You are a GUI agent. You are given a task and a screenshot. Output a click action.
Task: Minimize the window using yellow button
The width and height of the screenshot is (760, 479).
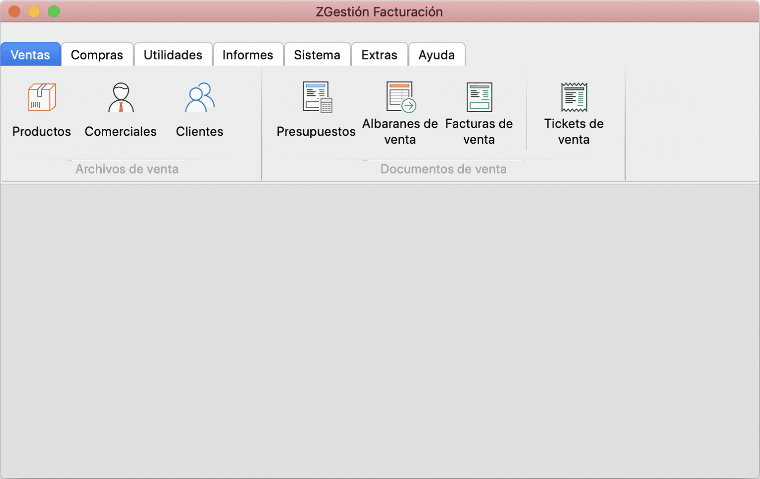[34, 11]
